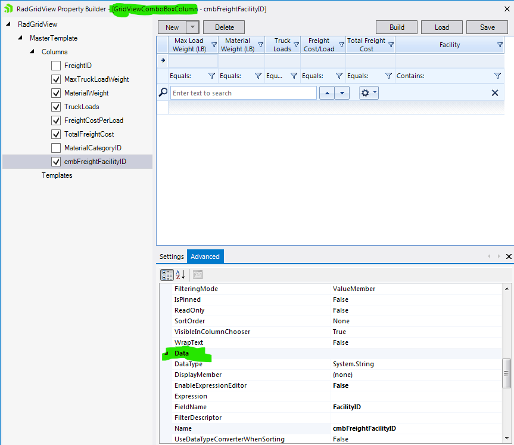Go to next search result arrow
514x445 pixels.
(x=342, y=93)
